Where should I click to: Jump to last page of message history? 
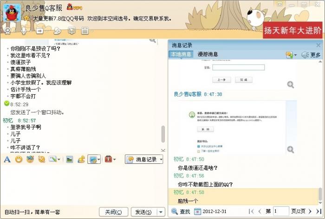point(319,212)
